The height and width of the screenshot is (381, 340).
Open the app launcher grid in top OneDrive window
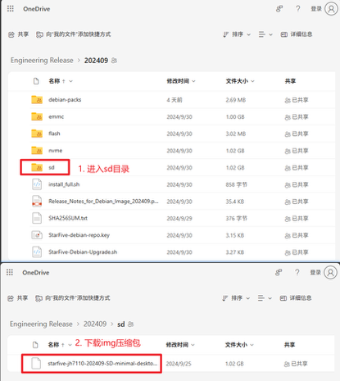point(11,9)
